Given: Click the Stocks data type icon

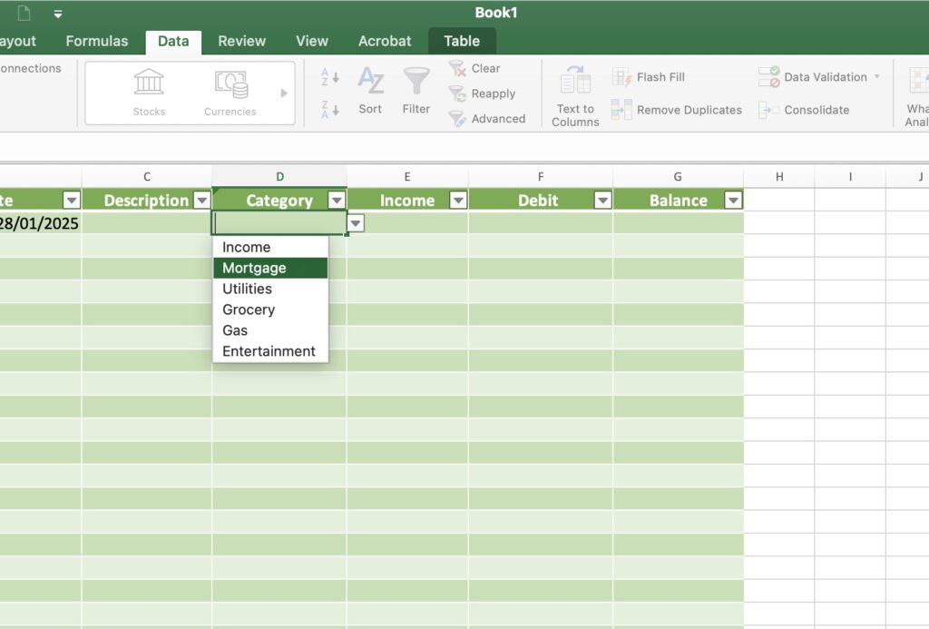Looking at the screenshot, I should click(149, 92).
